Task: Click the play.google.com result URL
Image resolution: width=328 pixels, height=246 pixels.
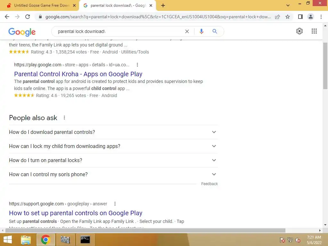Action: tap(71, 65)
